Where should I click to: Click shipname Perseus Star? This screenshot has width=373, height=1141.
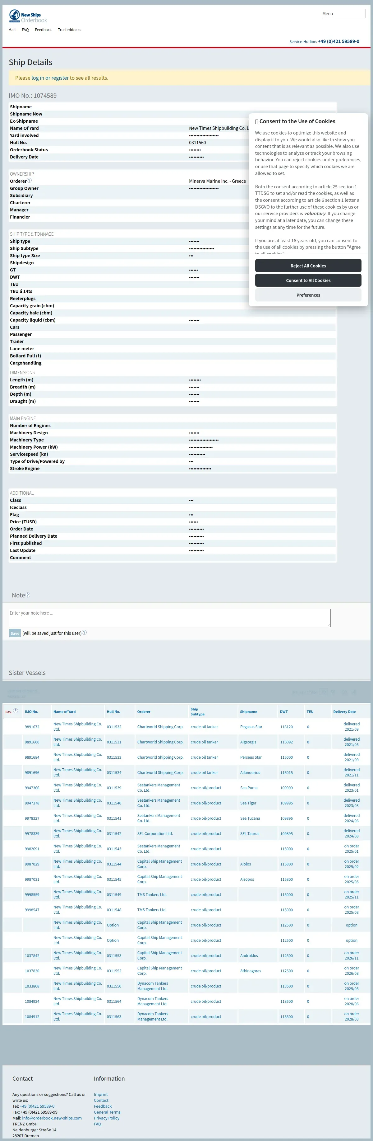click(x=251, y=757)
